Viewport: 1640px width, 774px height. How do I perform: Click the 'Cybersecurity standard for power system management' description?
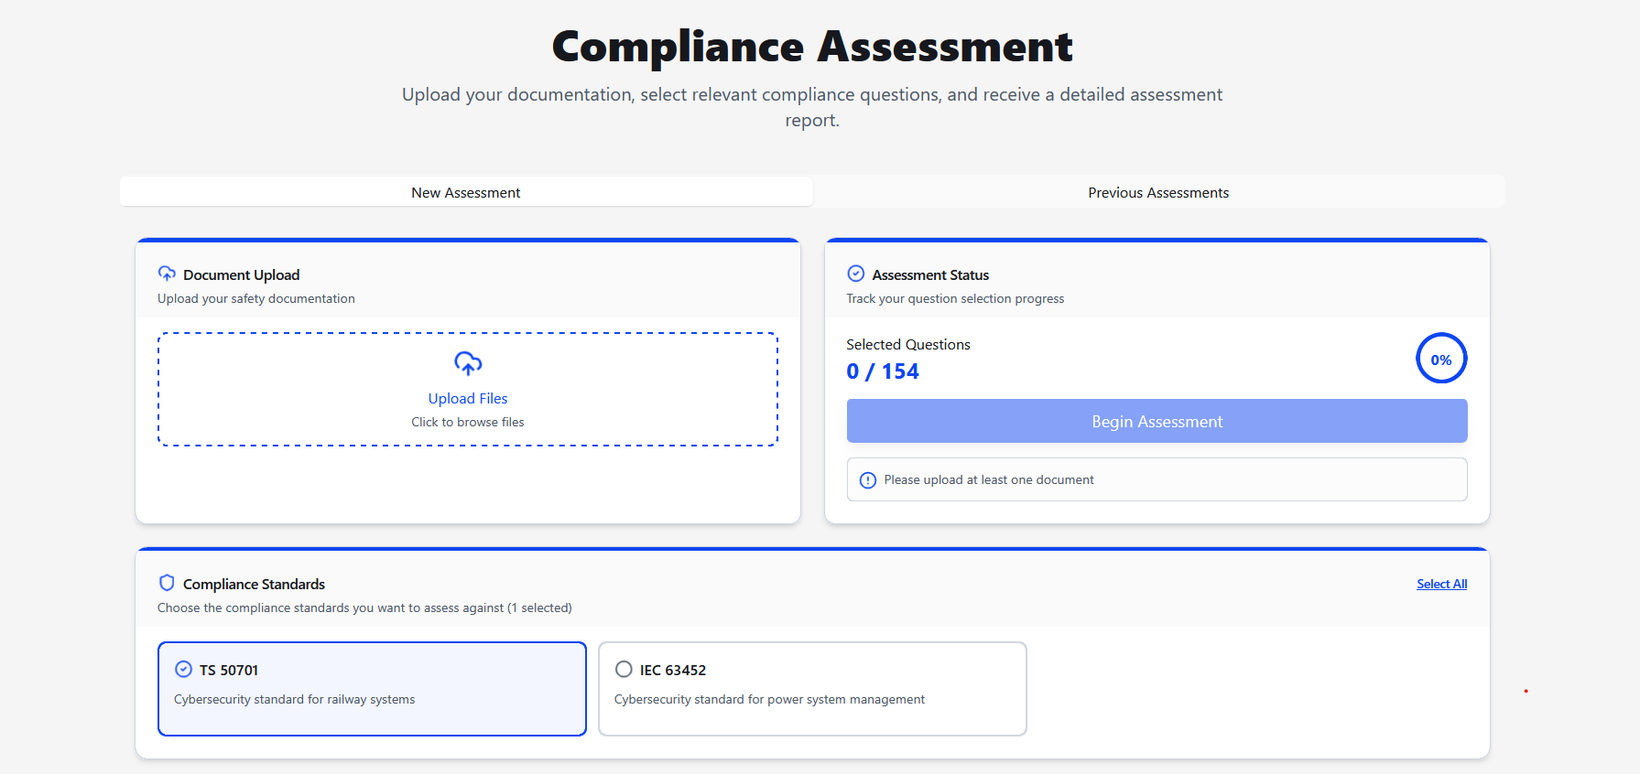[769, 699]
